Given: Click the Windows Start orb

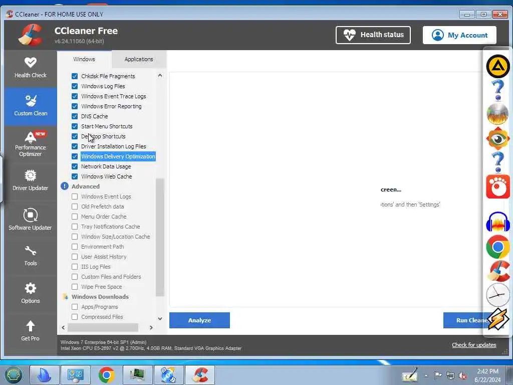Looking at the screenshot, I should click(14, 375).
